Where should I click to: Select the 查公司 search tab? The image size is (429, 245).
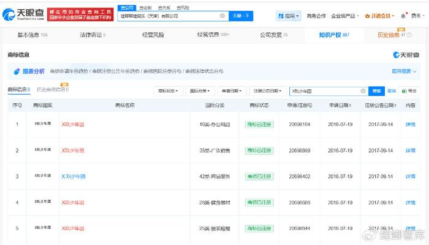tap(127, 8)
